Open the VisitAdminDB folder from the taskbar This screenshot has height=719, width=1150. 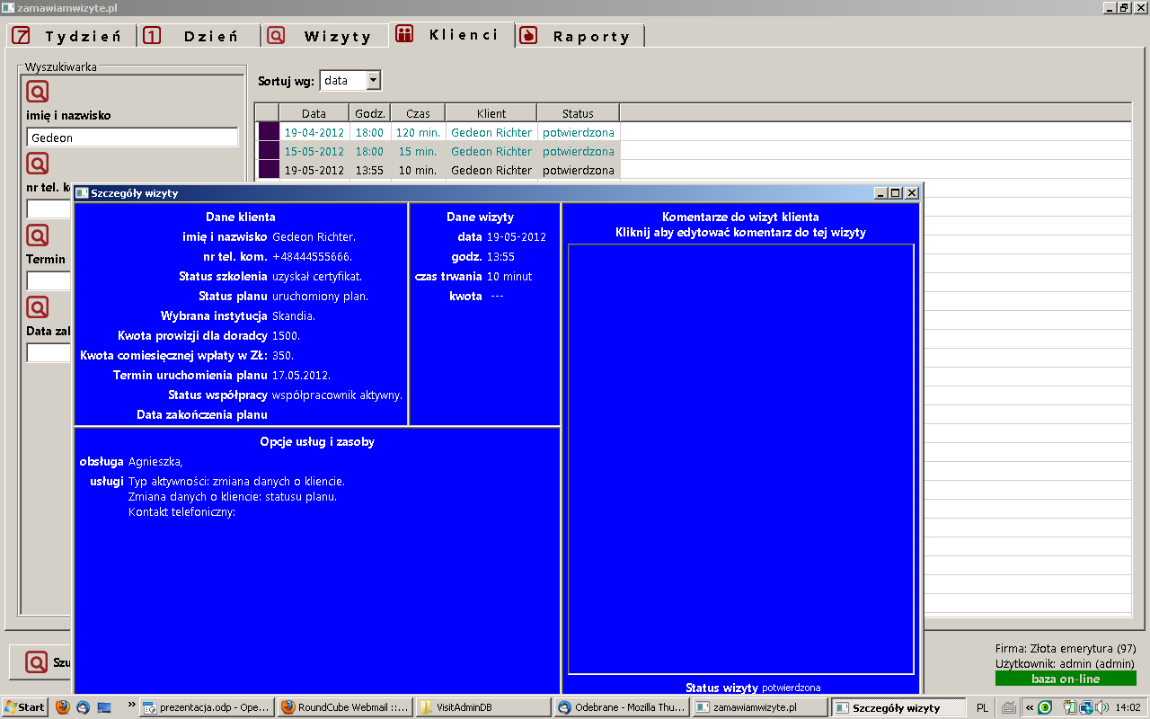(x=482, y=707)
